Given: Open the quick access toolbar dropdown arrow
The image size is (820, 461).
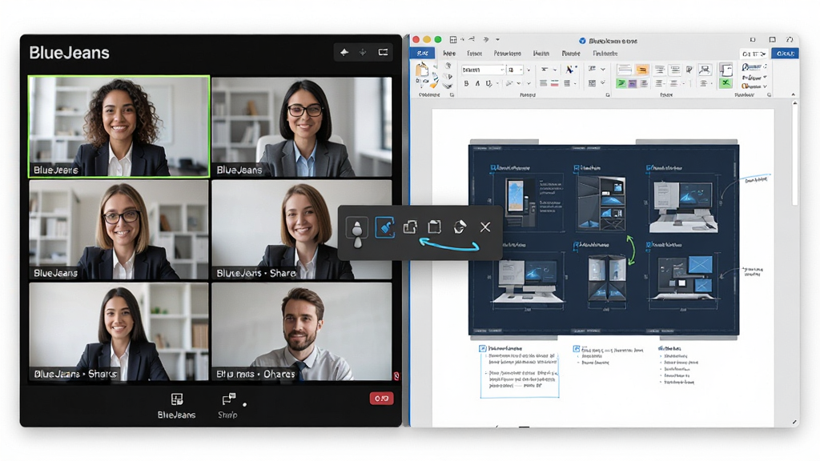Looking at the screenshot, I should pyautogui.click(x=498, y=40).
